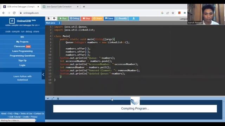The image size is (225, 126).
Task: Start the Debug session
Action: tap(75, 19)
